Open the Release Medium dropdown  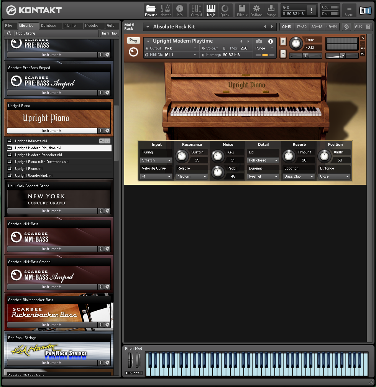[x=192, y=176]
